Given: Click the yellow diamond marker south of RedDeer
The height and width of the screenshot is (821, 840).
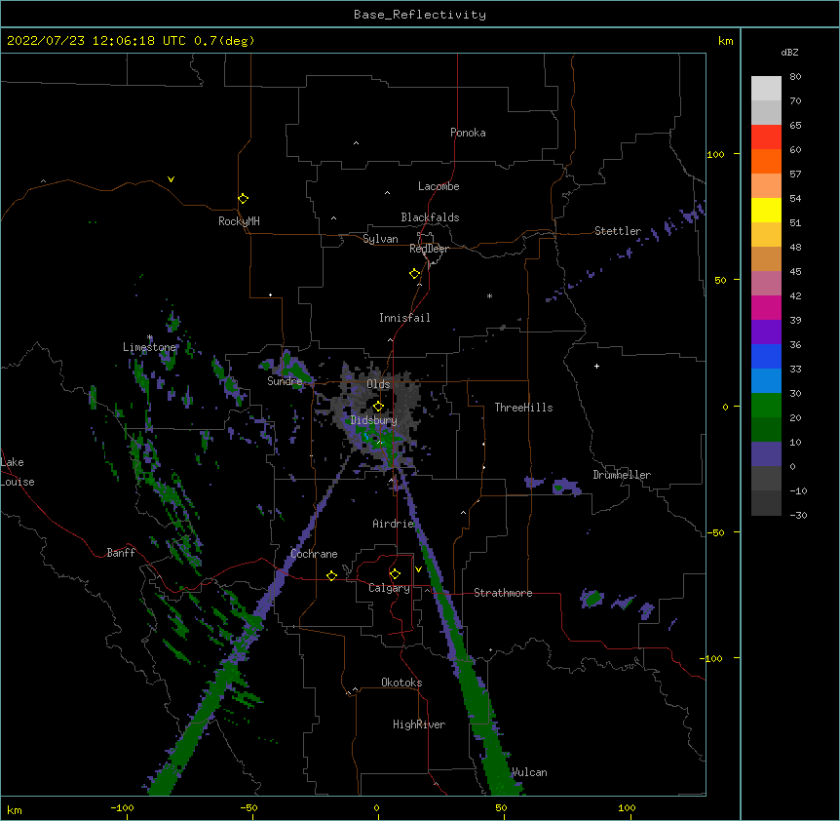Looking at the screenshot, I should click(x=415, y=274).
